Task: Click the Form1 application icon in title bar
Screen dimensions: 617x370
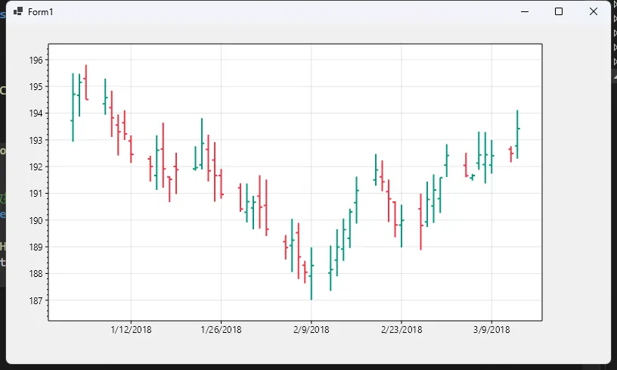Action: 17,11
